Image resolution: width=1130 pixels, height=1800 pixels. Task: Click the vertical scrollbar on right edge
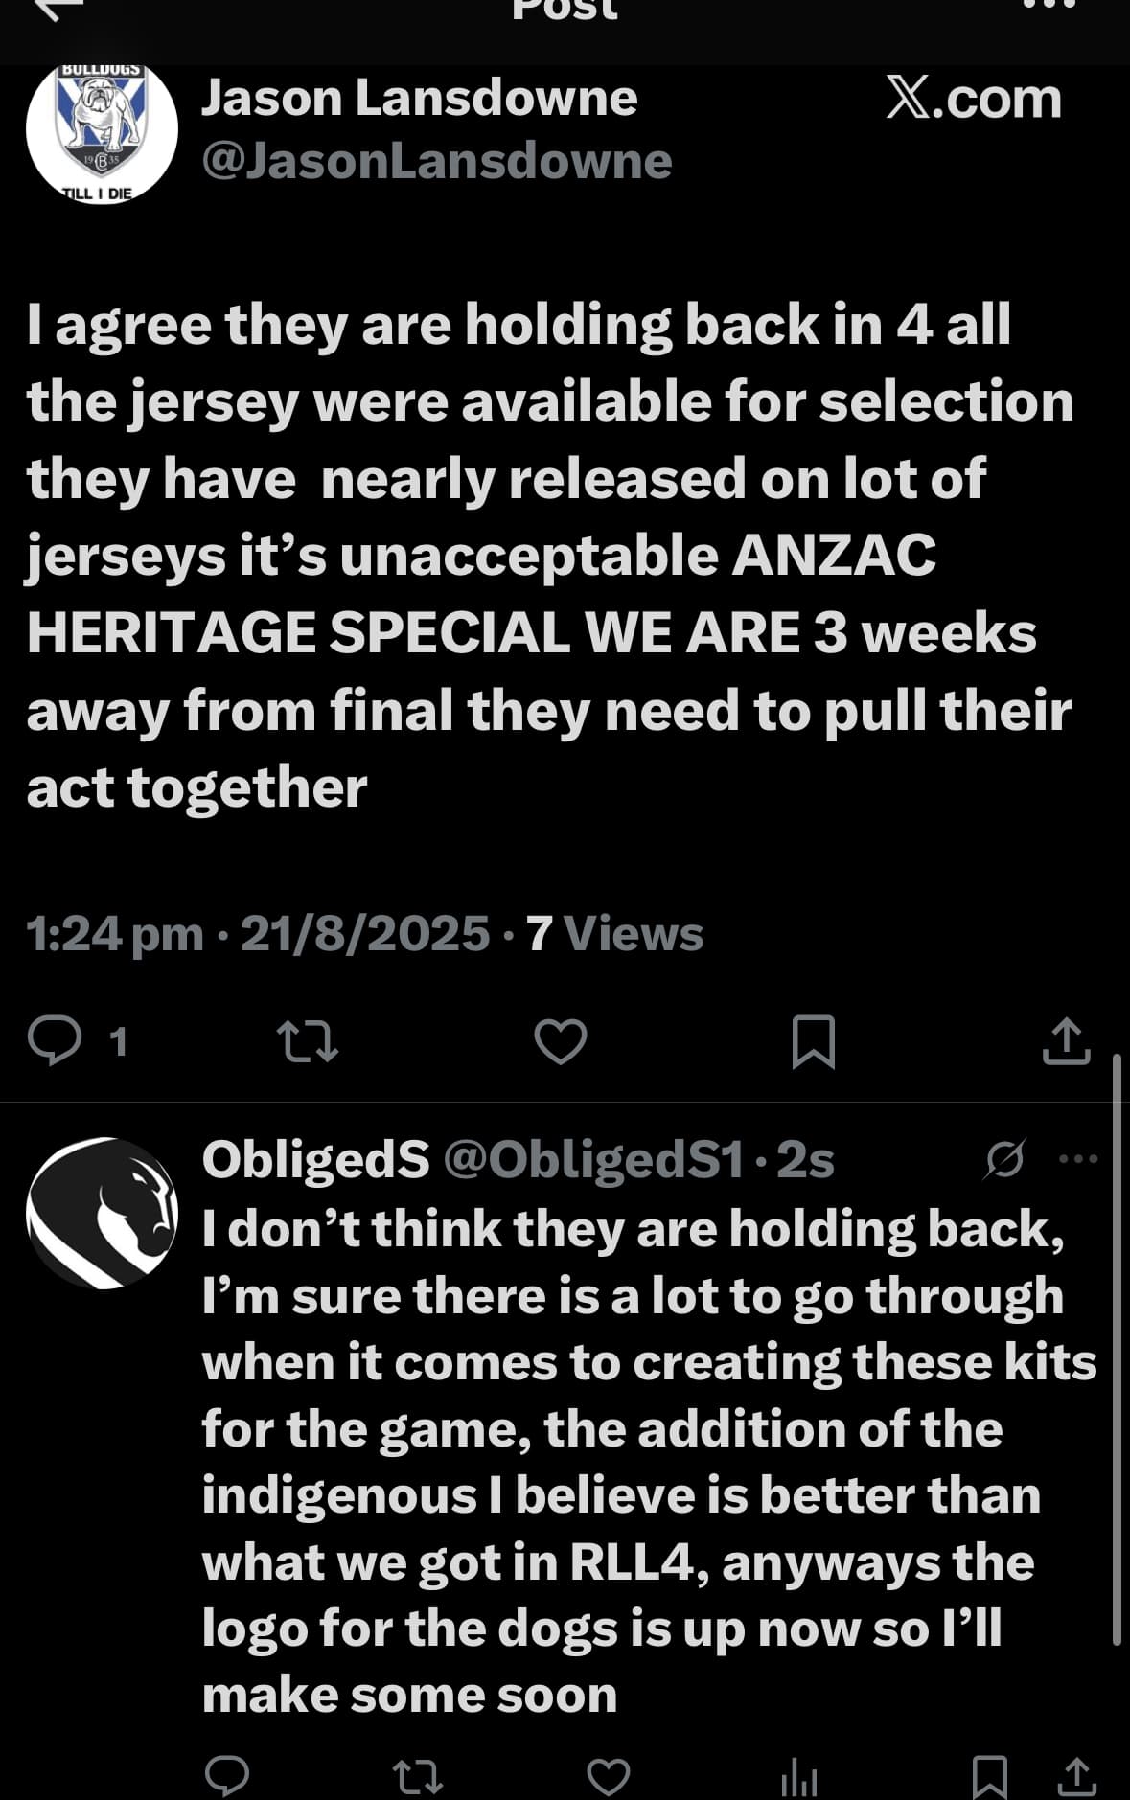pyautogui.click(x=1117, y=1349)
